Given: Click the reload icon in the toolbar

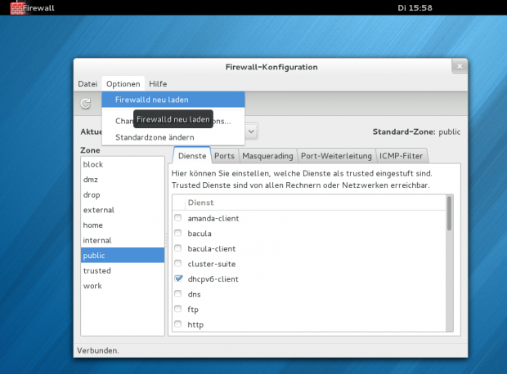Looking at the screenshot, I should [x=85, y=104].
